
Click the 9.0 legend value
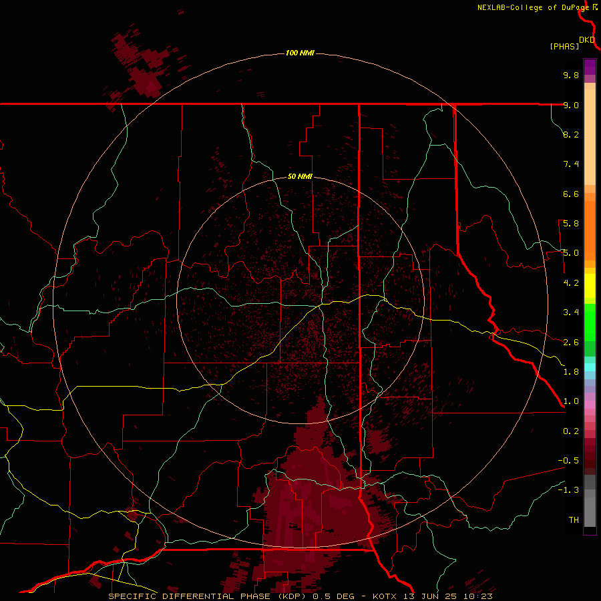pos(571,105)
